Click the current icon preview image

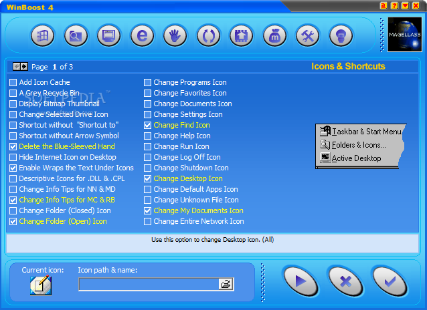(x=41, y=285)
